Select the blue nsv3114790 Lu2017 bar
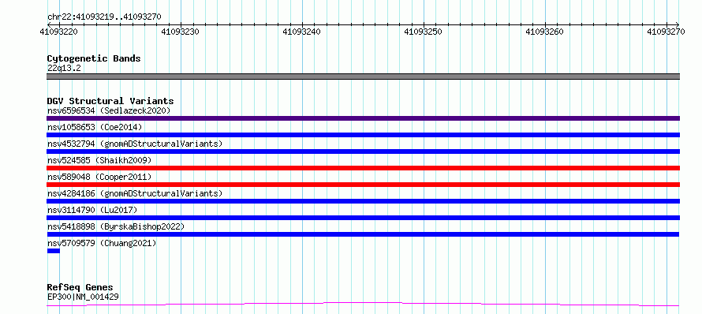 click(x=363, y=218)
